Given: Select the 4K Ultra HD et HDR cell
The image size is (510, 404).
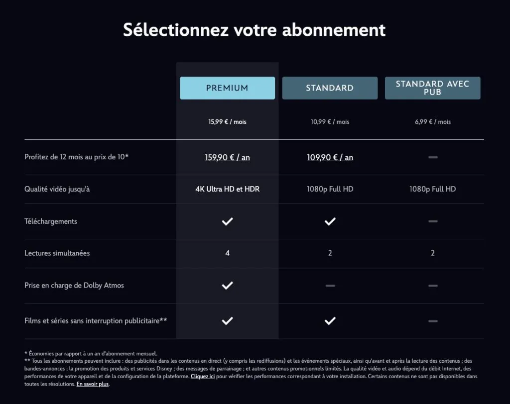Looking at the screenshot, I should pos(227,189).
